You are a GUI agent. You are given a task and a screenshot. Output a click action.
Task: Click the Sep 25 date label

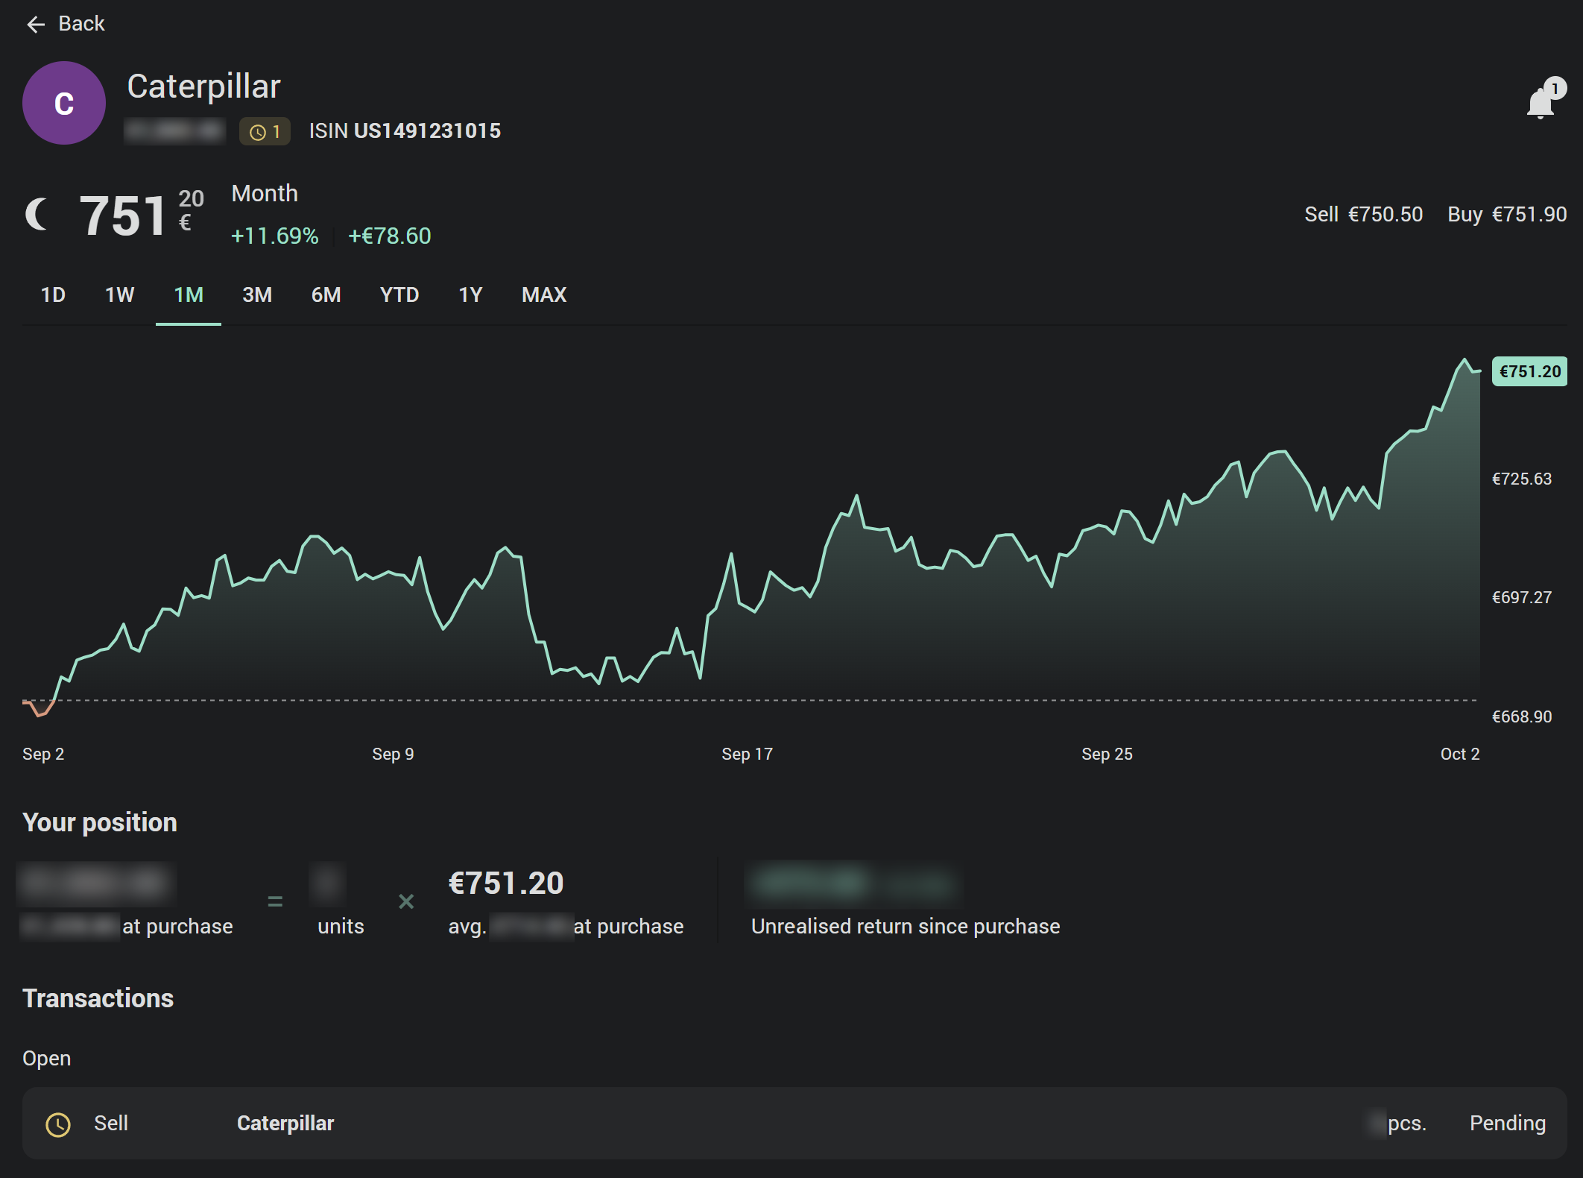(1107, 755)
